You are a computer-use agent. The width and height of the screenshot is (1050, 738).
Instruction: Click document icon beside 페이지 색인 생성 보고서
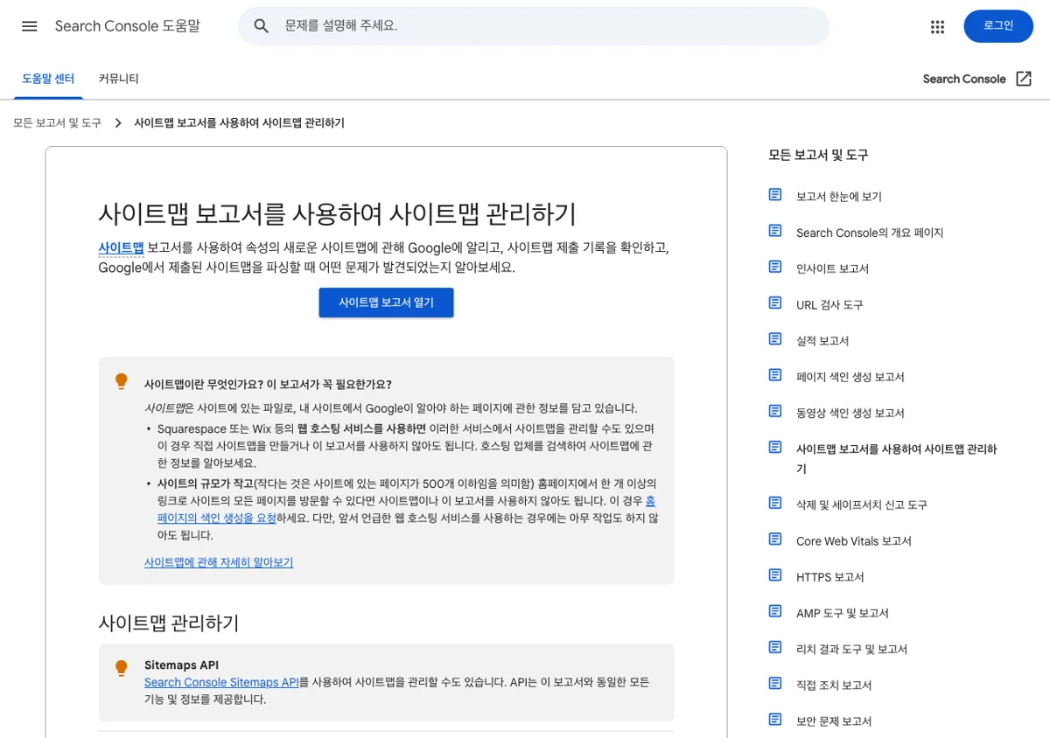[x=775, y=375]
